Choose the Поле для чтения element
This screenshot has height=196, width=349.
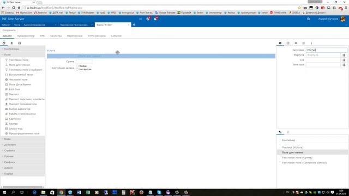tap(20, 65)
